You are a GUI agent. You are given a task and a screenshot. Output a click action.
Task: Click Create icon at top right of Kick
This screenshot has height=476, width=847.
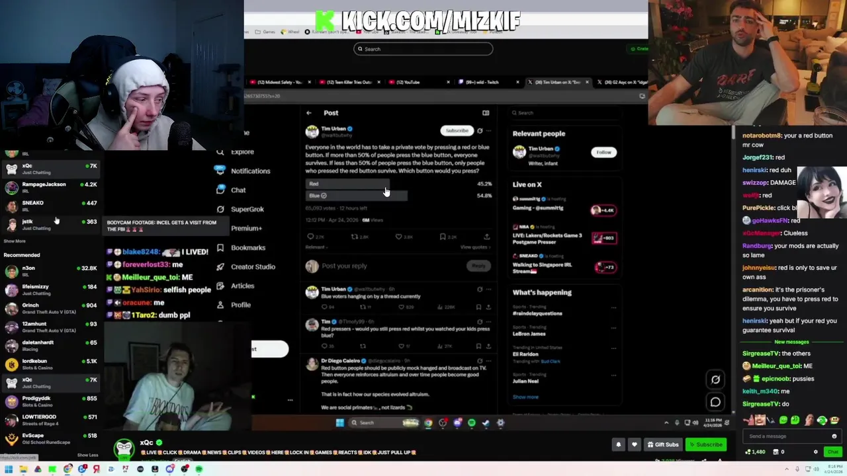pos(639,49)
